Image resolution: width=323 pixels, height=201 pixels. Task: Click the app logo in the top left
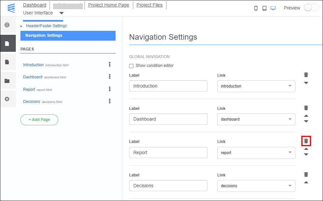[11, 8]
